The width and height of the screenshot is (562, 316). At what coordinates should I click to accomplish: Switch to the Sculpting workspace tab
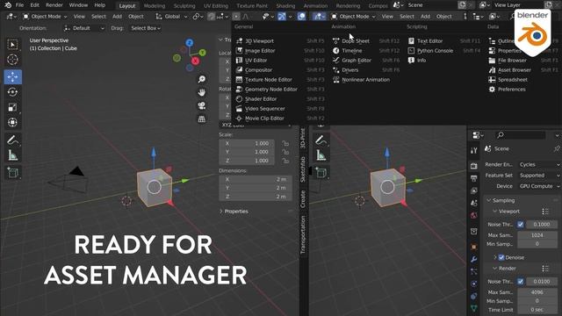click(x=184, y=6)
